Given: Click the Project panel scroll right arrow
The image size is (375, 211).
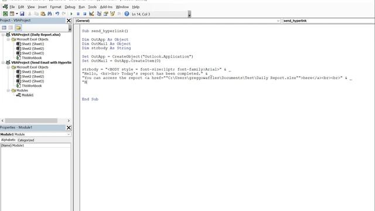Looking at the screenshot, I should point(69,121).
